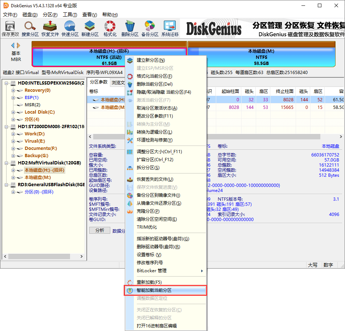Open the 帮助(H) menu
345x331 pixels.
coord(110,15)
